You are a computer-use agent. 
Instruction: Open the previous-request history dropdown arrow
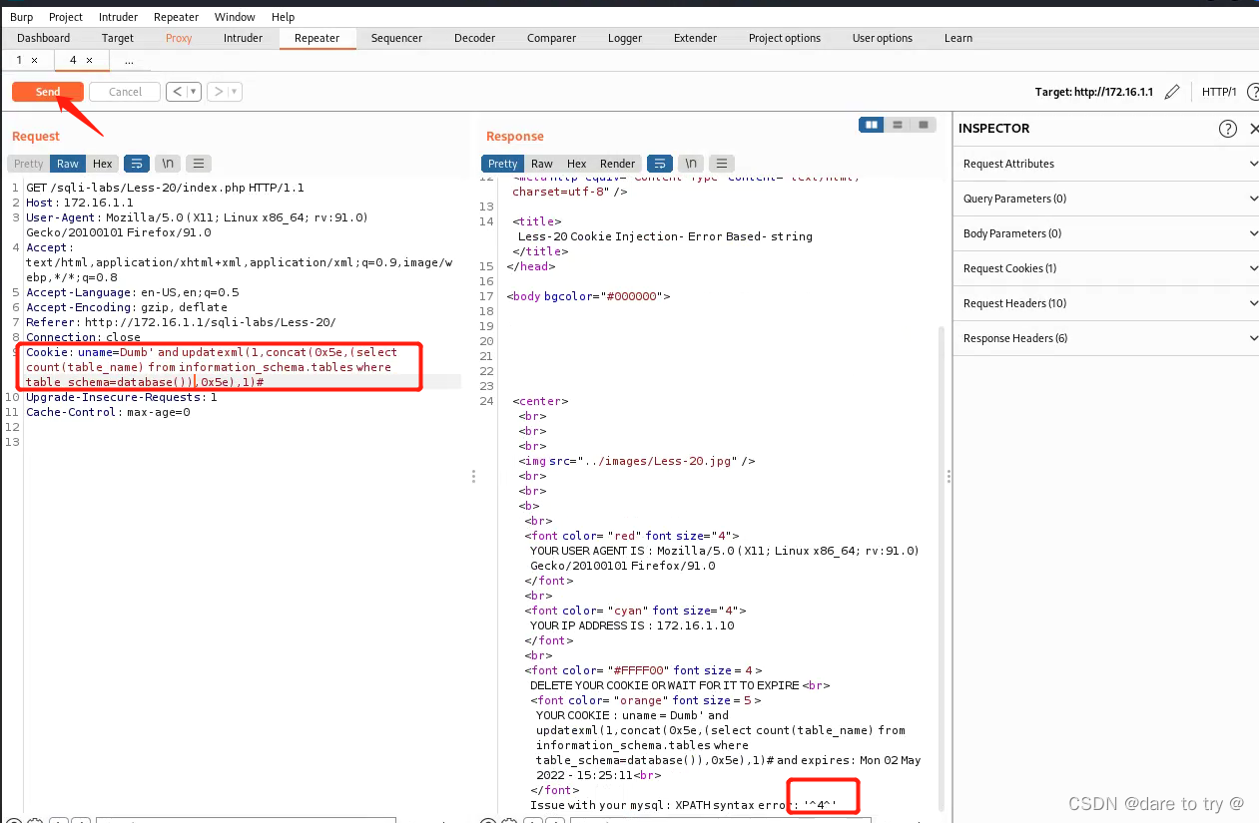tap(195, 92)
